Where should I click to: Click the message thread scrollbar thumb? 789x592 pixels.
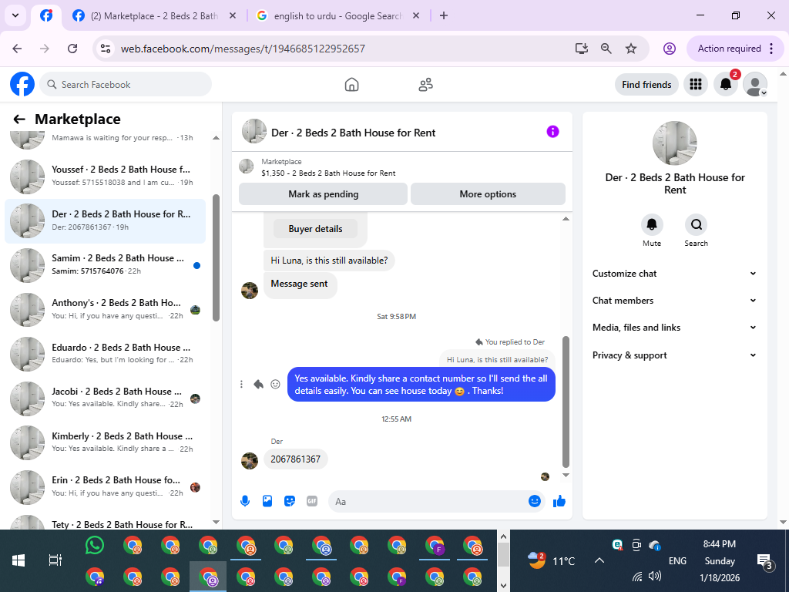click(566, 401)
